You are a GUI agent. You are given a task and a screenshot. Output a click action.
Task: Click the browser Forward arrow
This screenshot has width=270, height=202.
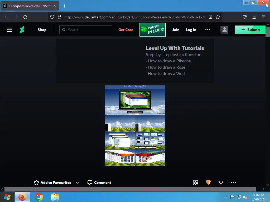tap(16, 17)
